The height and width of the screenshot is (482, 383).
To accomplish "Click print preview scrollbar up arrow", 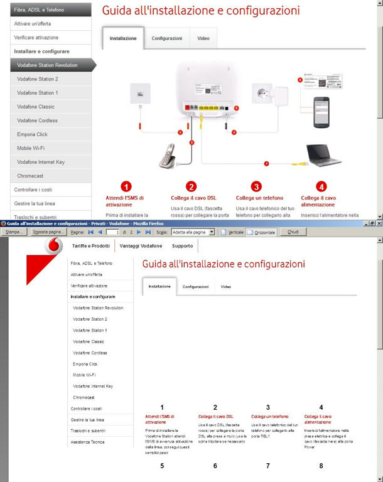I will (x=380, y=240).
